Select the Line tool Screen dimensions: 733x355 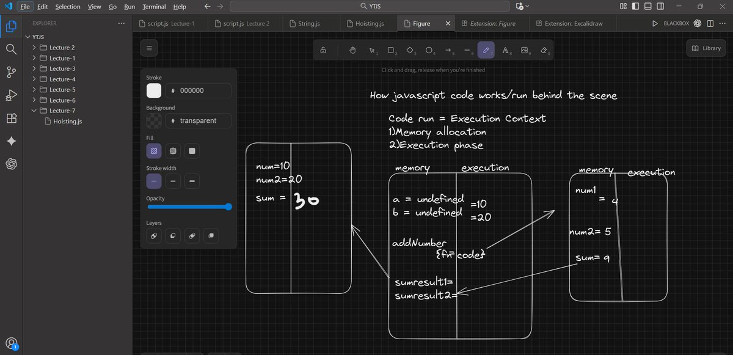tap(467, 51)
